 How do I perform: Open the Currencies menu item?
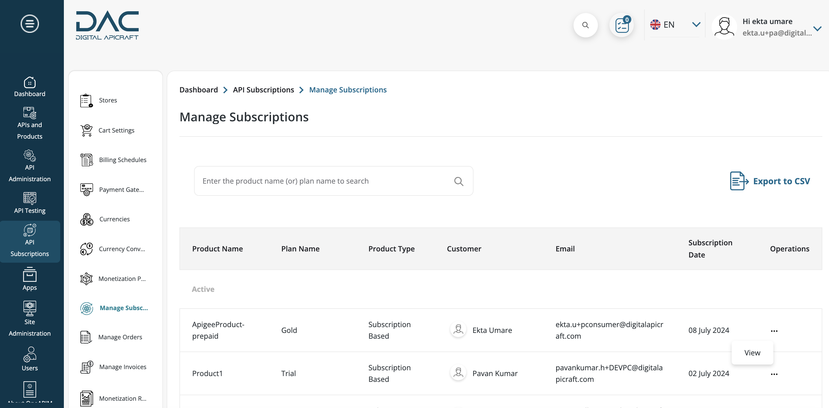point(114,219)
